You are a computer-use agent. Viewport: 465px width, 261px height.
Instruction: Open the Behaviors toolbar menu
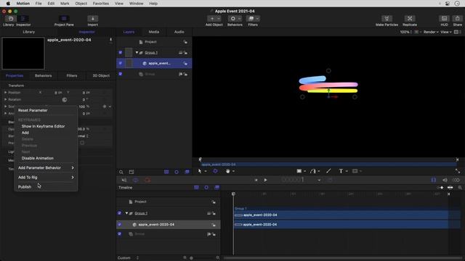[x=235, y=19]
